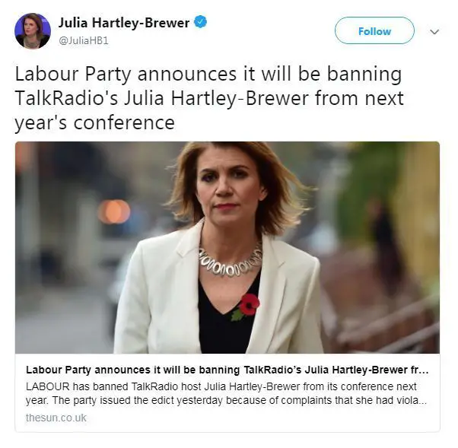Click the blurred orange light in photo
The width and height of the screenshot is (458, 448).
[114, 211]
